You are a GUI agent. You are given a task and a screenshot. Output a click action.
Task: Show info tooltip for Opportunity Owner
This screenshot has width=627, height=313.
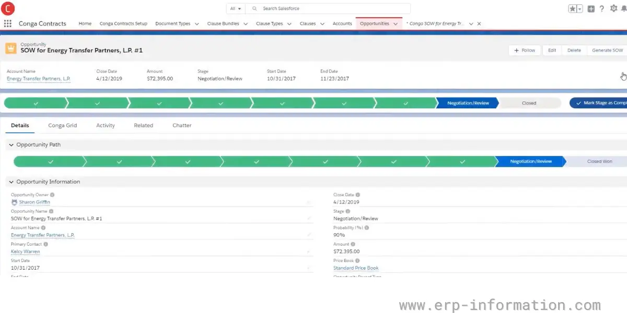[x=52, y=195]
